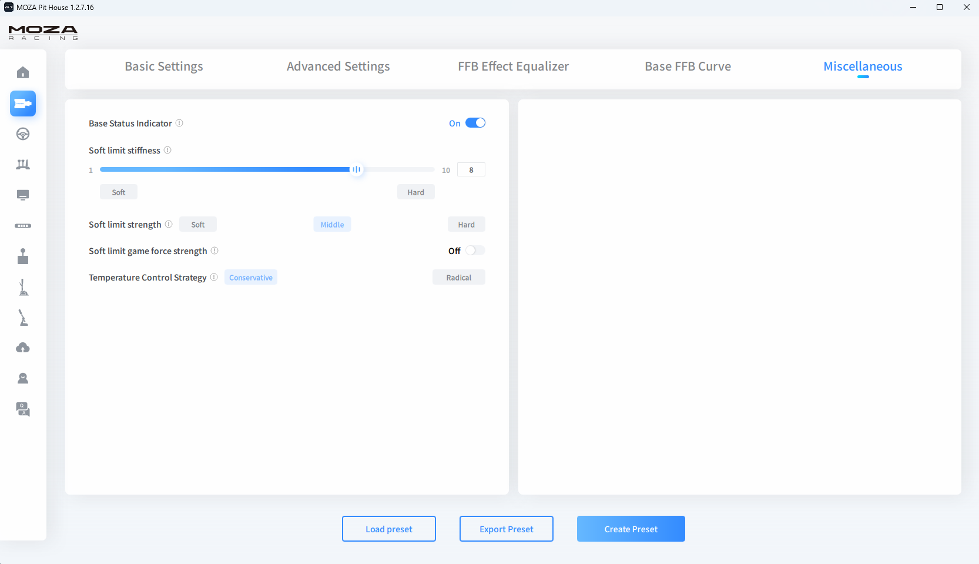Click the Soft limit stiffness value field
The height and width of the screenshot is (564, 979).
pyautogui.click(x=471, y=170)
